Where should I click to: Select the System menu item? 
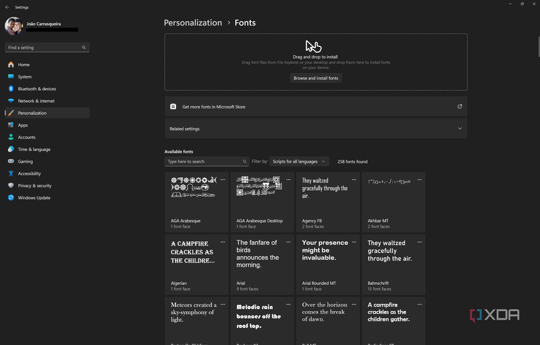point(47,76)
